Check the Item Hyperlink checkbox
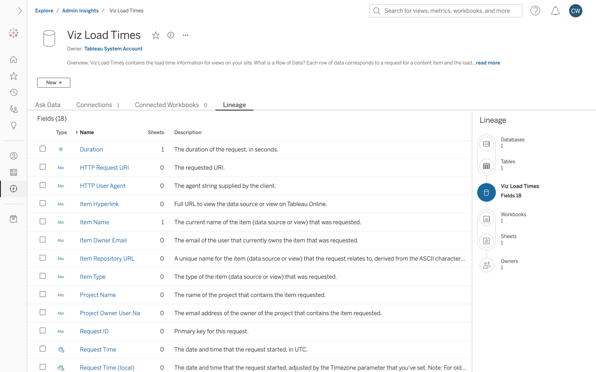The image size is (596, 372). tap(43, 203)
